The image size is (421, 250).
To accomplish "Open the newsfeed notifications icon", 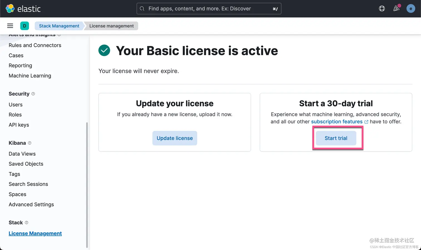I will coord(396,8).
